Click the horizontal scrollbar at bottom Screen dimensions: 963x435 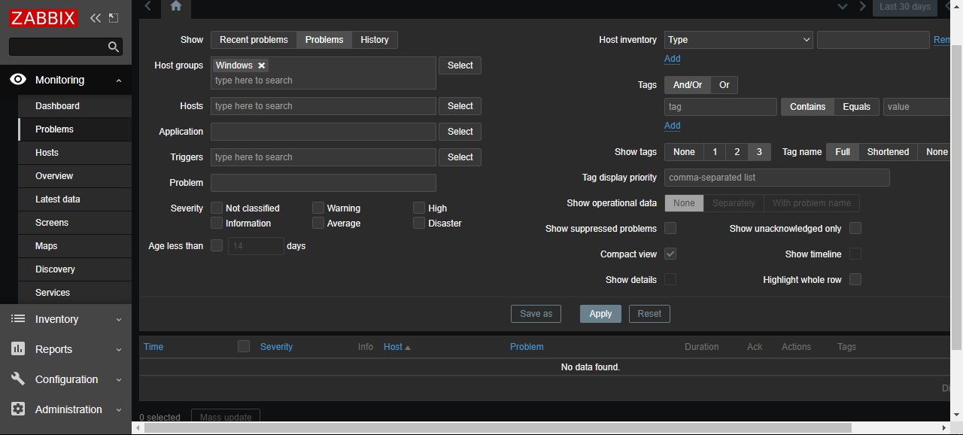pyautogui.click(x=497, y=427)
